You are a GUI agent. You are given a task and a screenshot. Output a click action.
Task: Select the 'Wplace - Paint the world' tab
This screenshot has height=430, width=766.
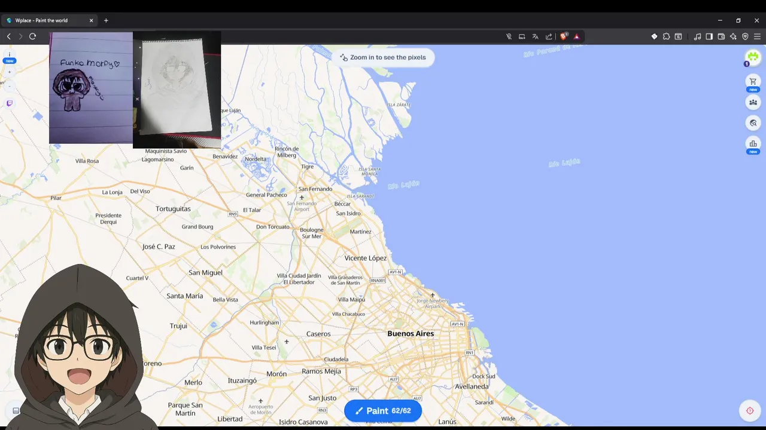tap(50, 20)
